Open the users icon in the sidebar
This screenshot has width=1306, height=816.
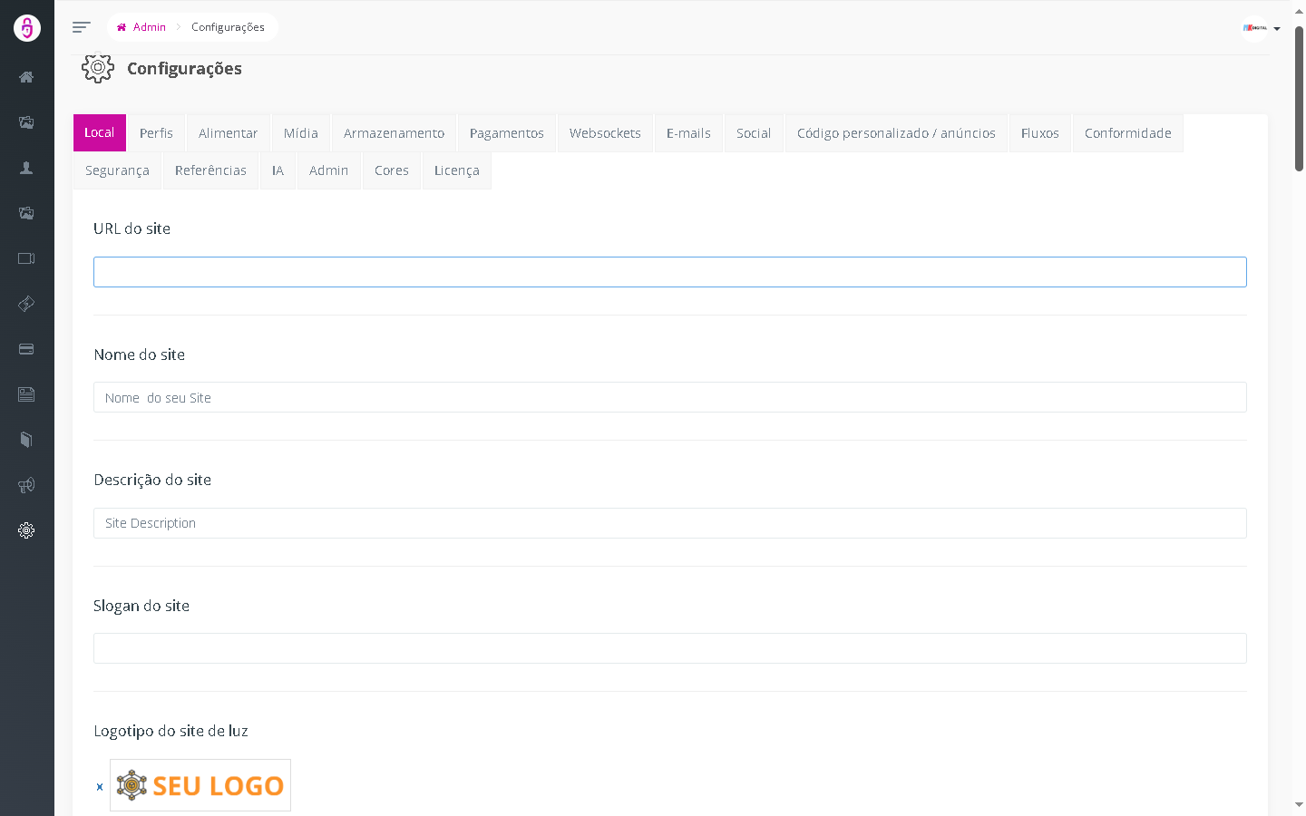pyautogui.click(x=26, y=168)
